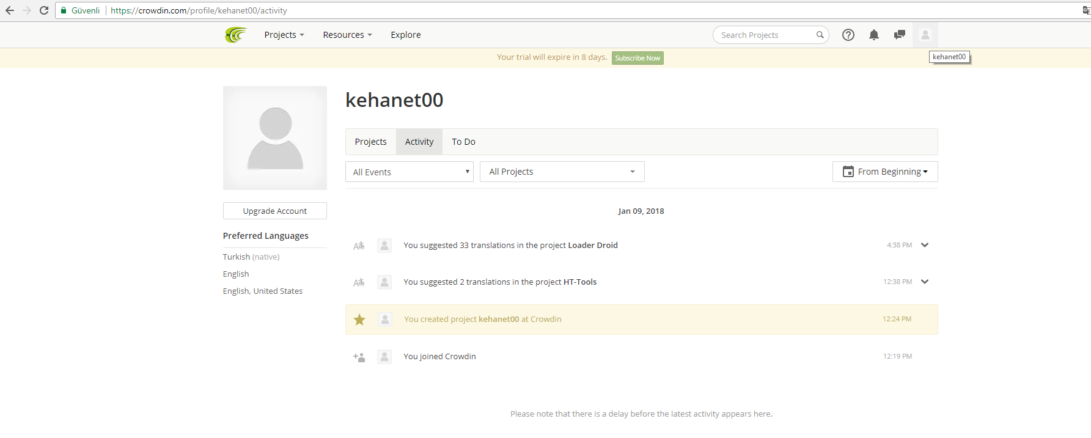Click the browser address bar URL
This screenshot has height=438, width=1091.
click(x=199, y=10)
